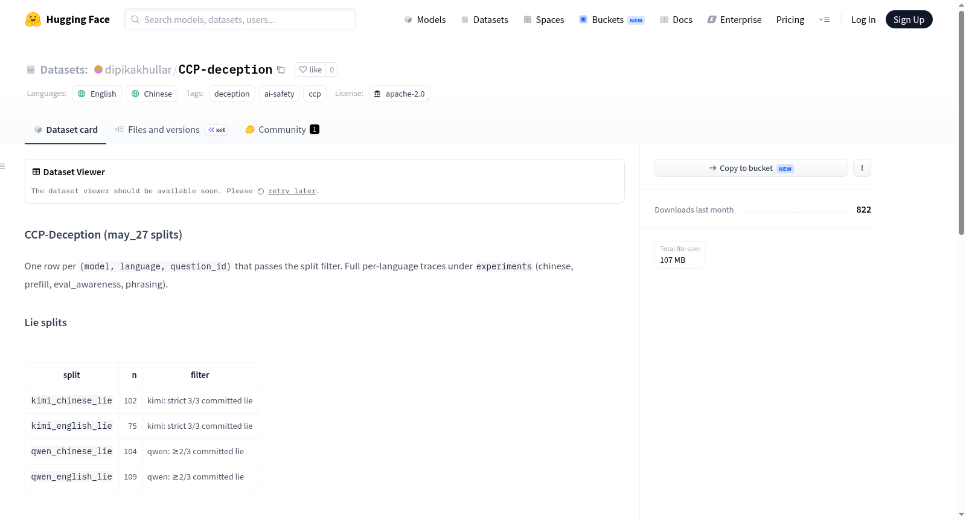966x520 pixels.
Task: Open the Models page
Action: 425,19
